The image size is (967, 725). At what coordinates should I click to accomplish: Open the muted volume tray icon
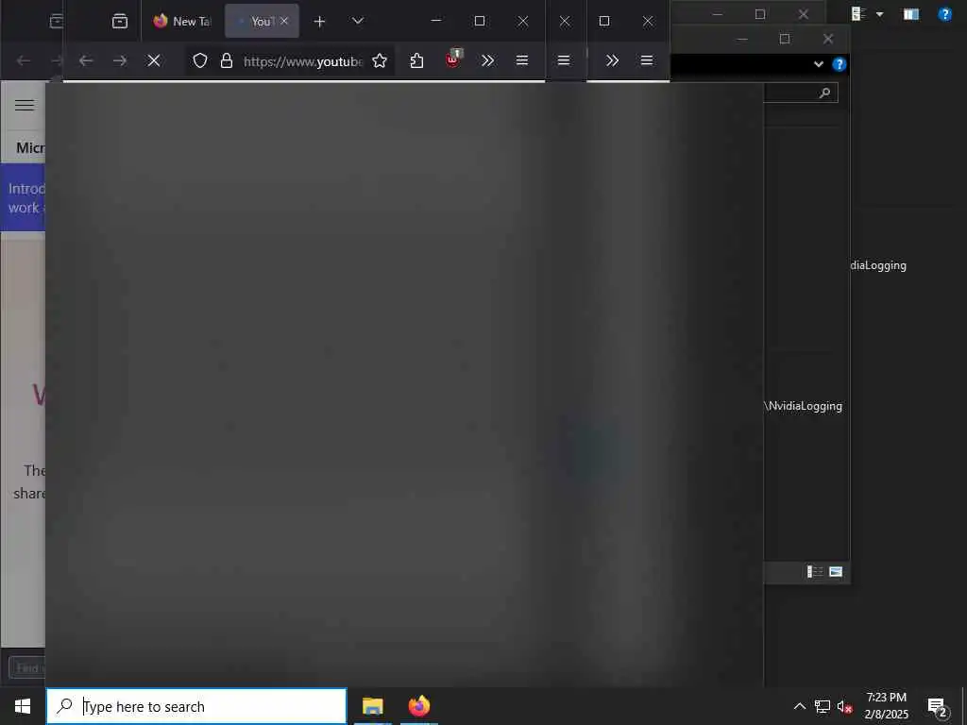[844, 706]
